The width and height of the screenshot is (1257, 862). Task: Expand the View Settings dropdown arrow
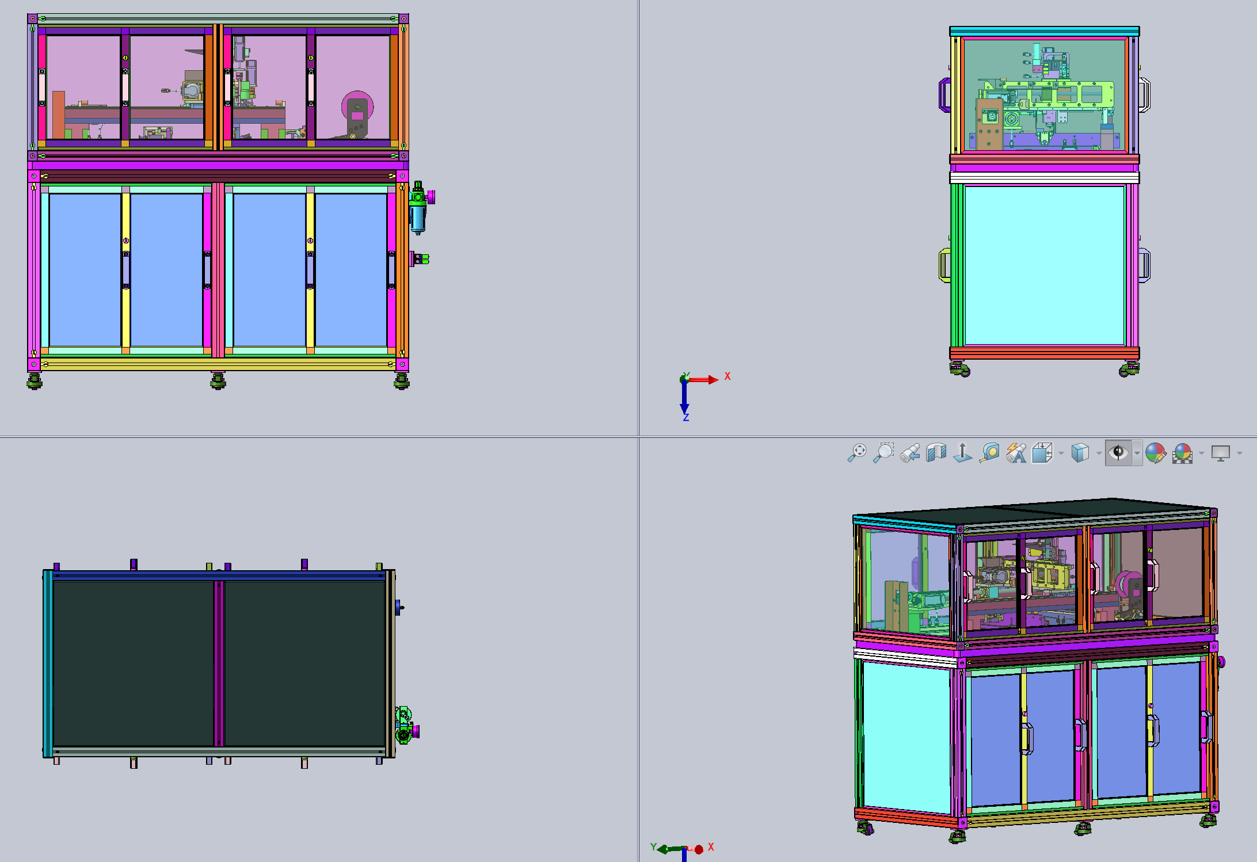point(1239,453)
